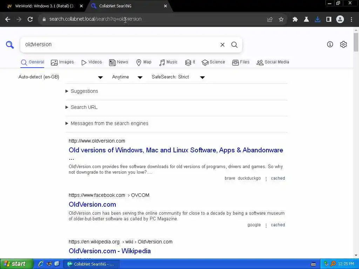Go back with the browser back arrow

click(8, 19)
